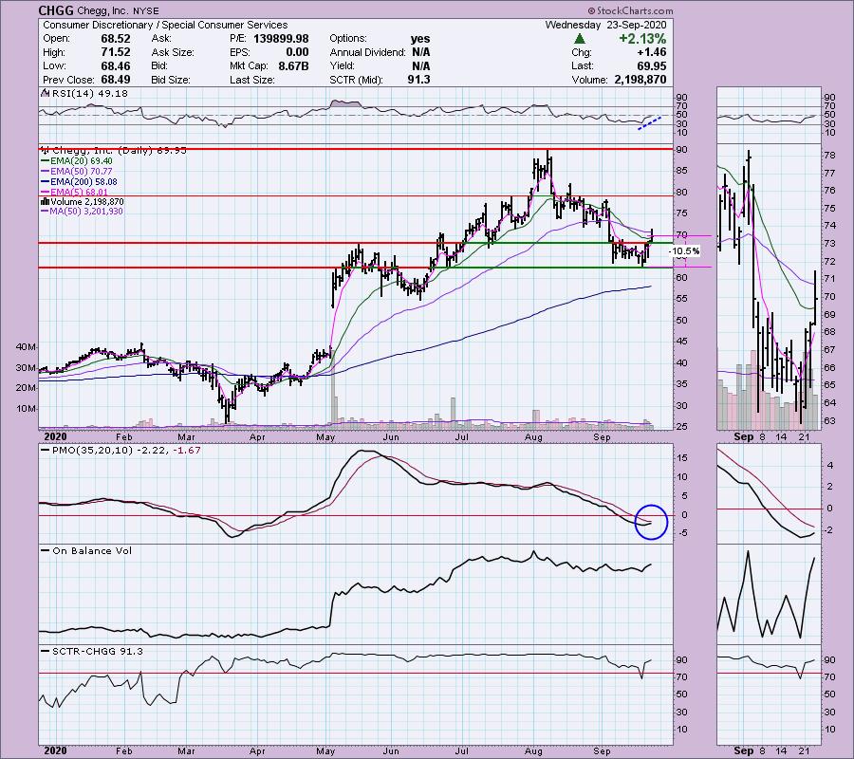Select the High price 71.52
The width and height of the screenshot is (854, 759).
tap(115, 52)
